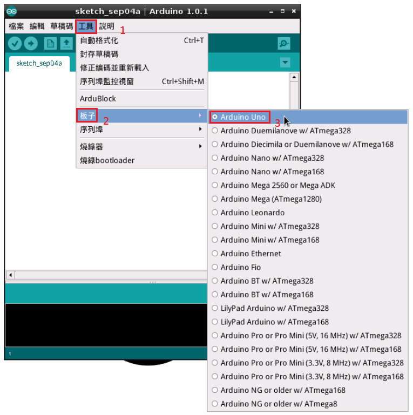Expand the 板子 submenu
Viewport: 413px width, 415px height.
tap(141, 115)
